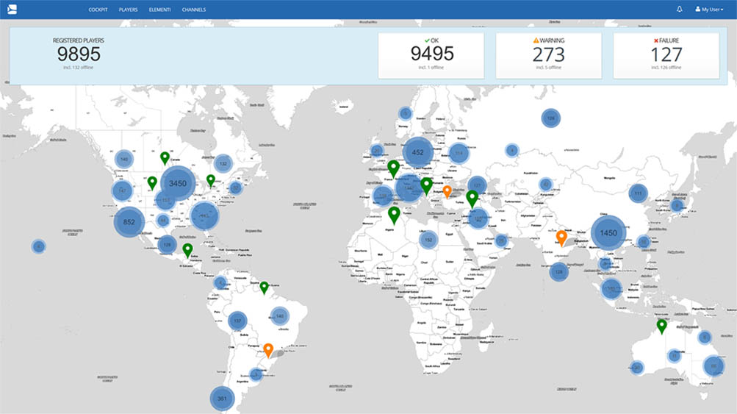Open the COCKPIT menu item

click(x=98, y=10)
